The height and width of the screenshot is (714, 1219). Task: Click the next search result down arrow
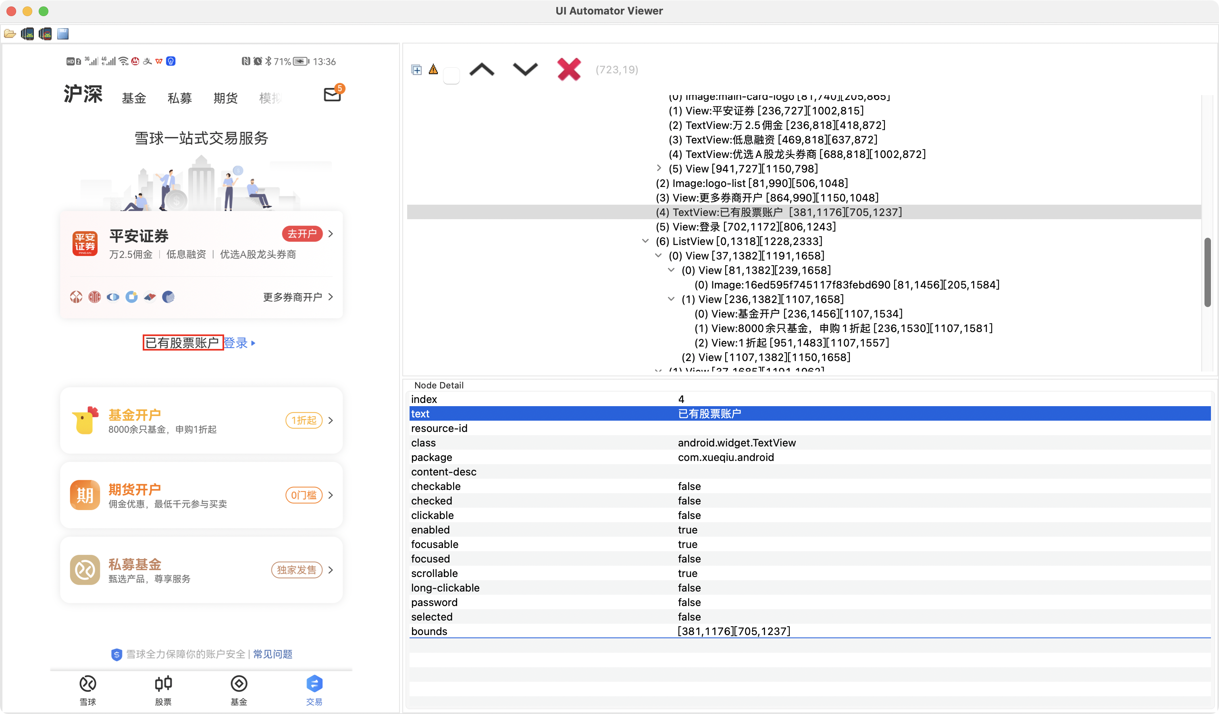coord(525,70)
